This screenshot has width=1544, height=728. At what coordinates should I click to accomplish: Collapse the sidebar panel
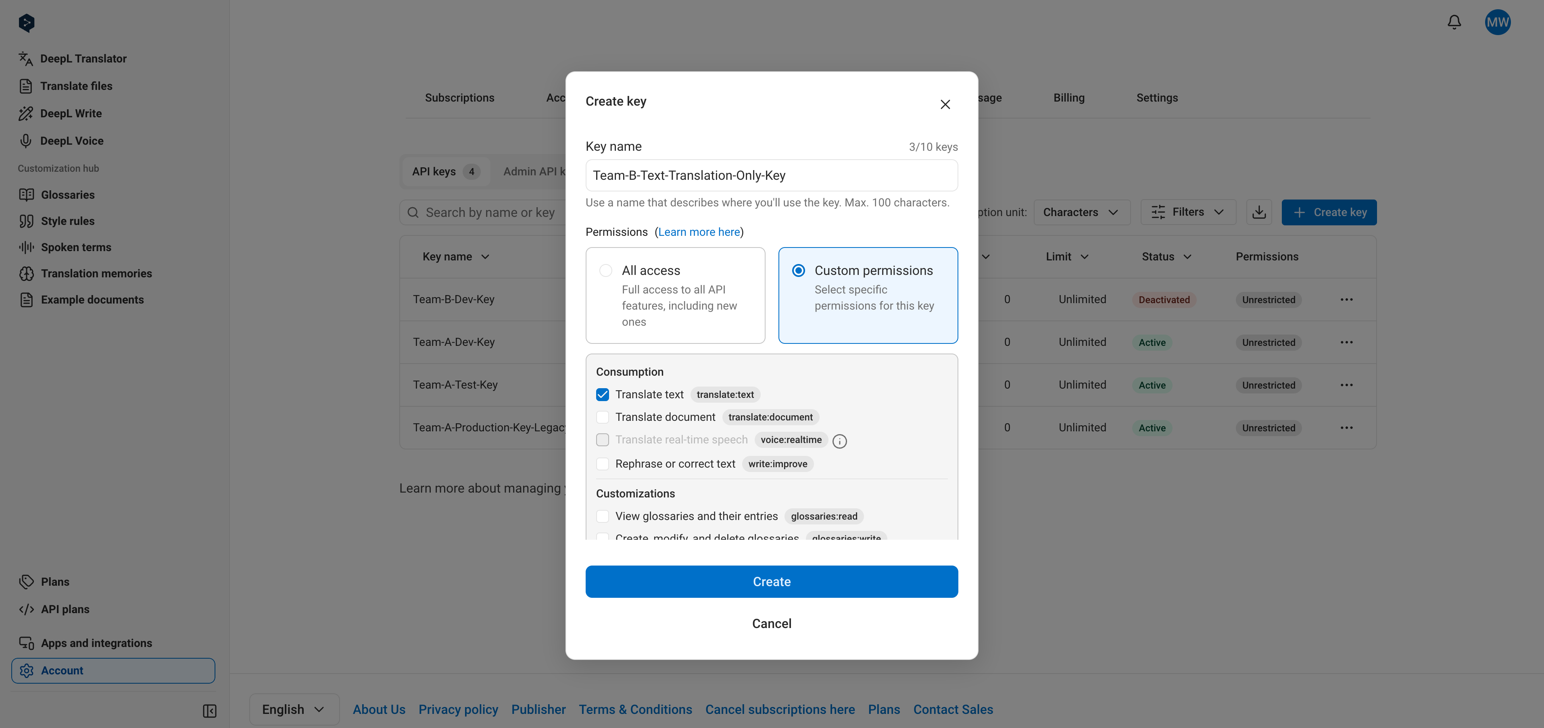pos(209,711)
